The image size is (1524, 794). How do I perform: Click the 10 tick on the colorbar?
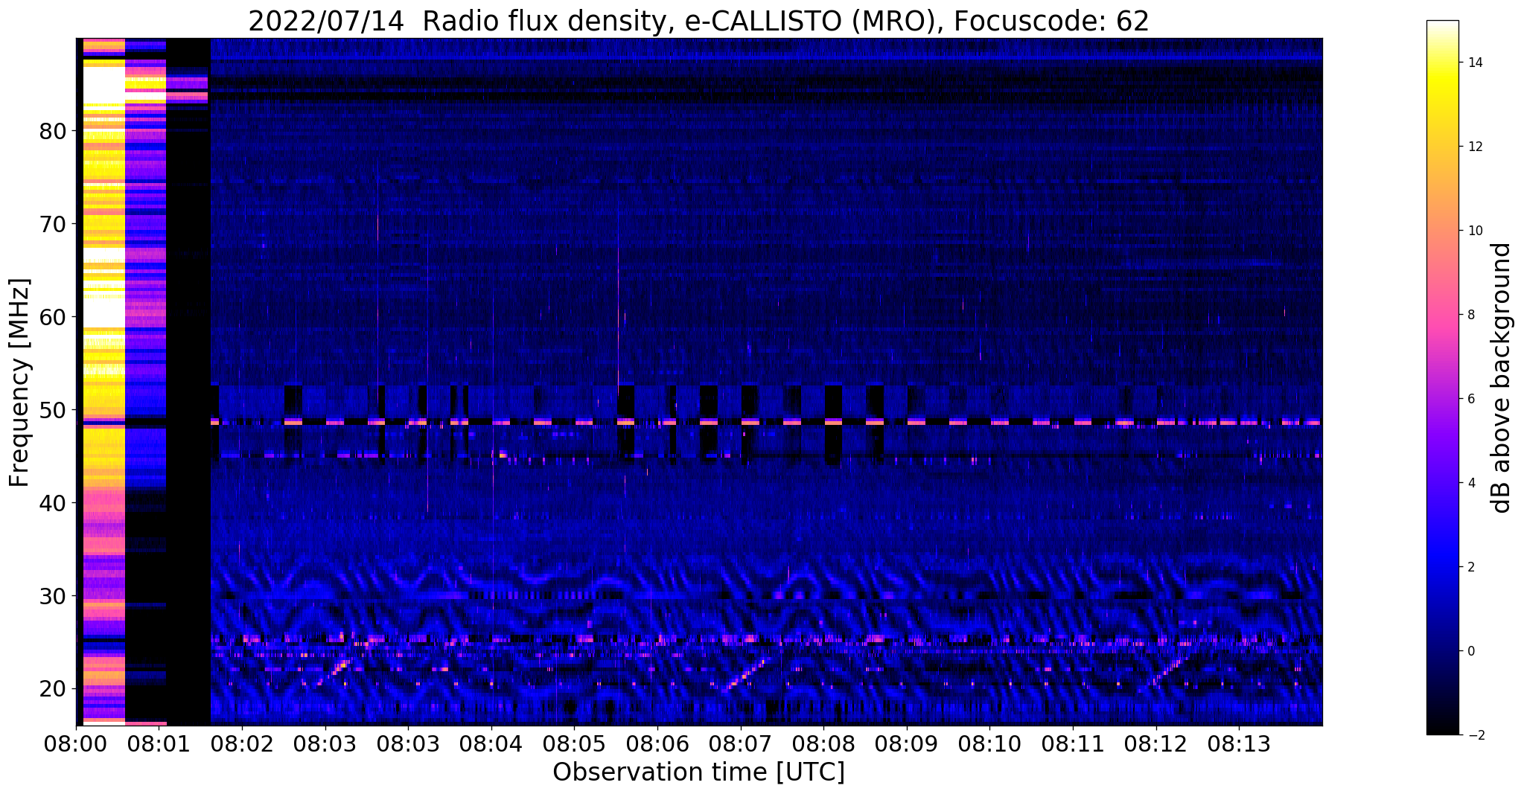(x=1475, y=231)
